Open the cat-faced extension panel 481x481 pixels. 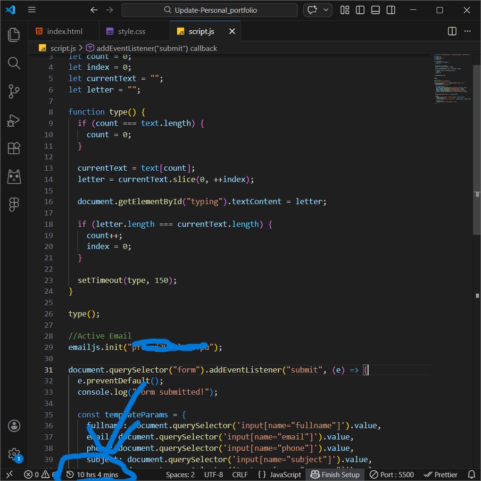pyautogui.click(x=14, y=177)
